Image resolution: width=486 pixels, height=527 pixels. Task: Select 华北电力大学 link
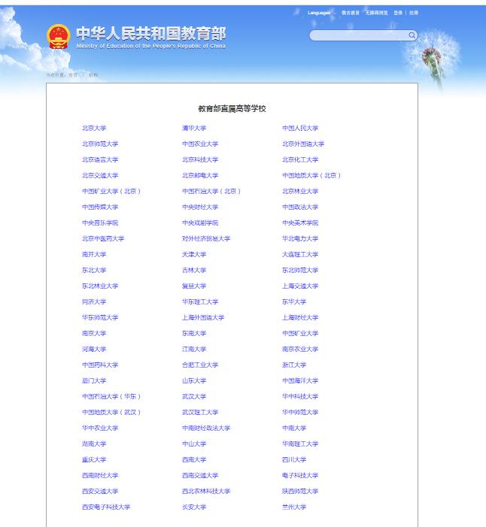[300, 238]
